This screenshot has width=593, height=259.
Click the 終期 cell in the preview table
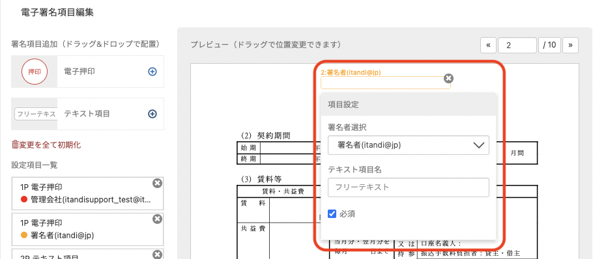tap(248, 159)
